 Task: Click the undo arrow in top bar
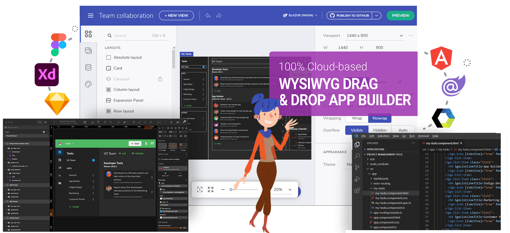[x=208, y=16]
